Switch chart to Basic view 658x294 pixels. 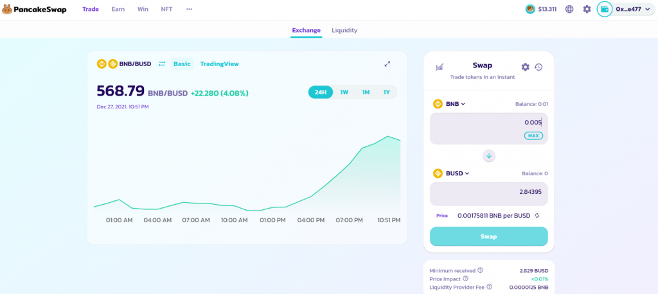click(x=182, y=64)
